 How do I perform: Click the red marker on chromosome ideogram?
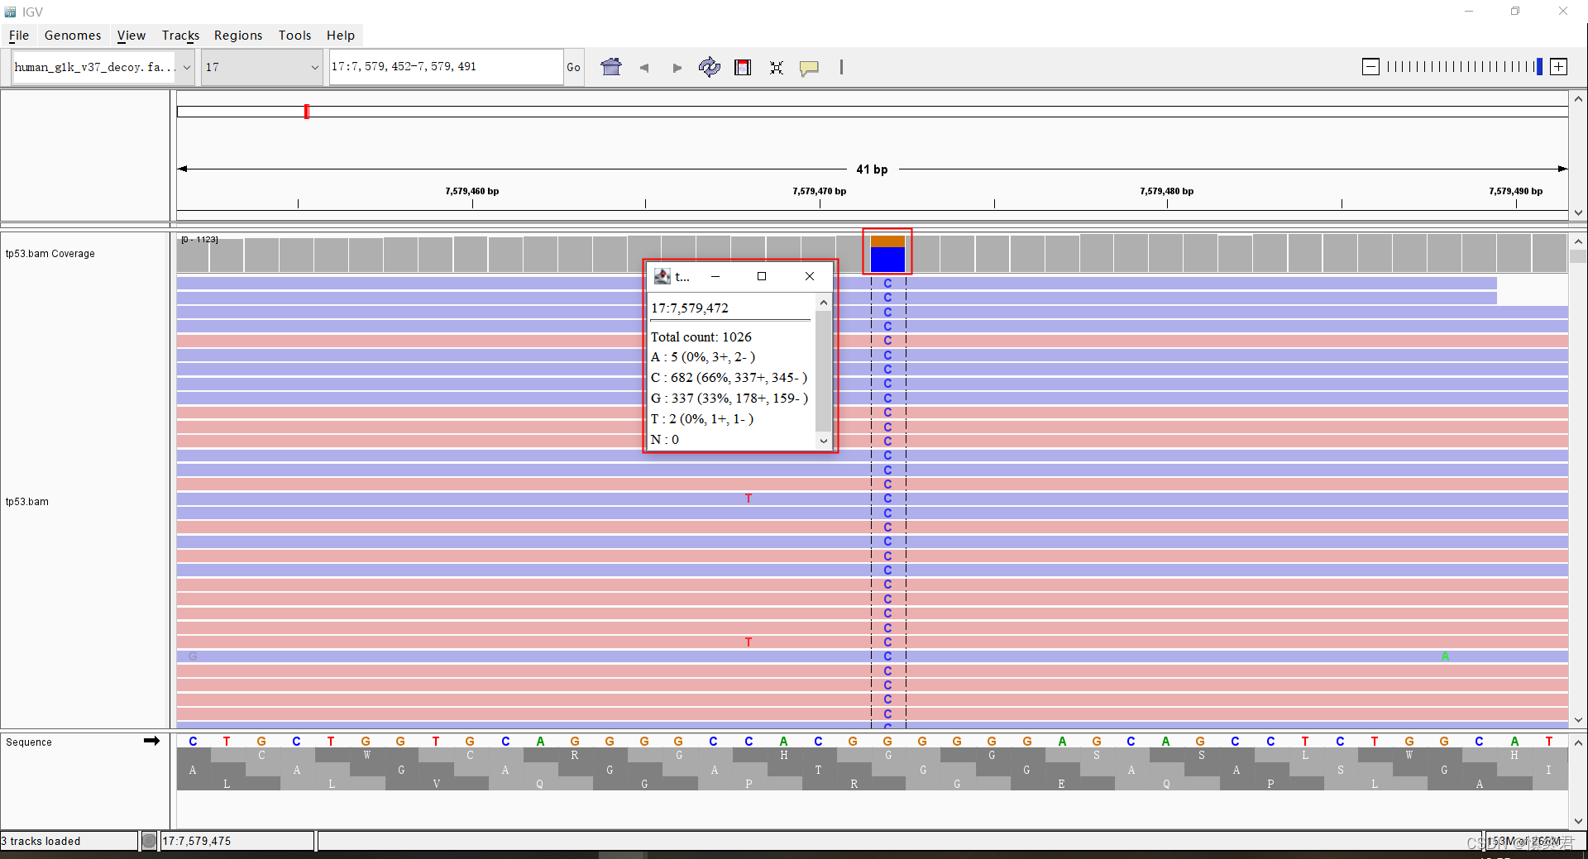tap(306, 111)
